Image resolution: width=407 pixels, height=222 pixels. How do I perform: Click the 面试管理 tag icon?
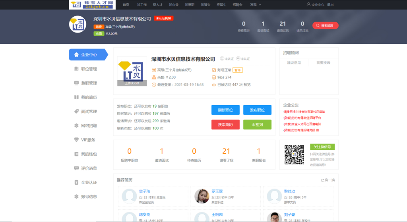tap(76, 111)
